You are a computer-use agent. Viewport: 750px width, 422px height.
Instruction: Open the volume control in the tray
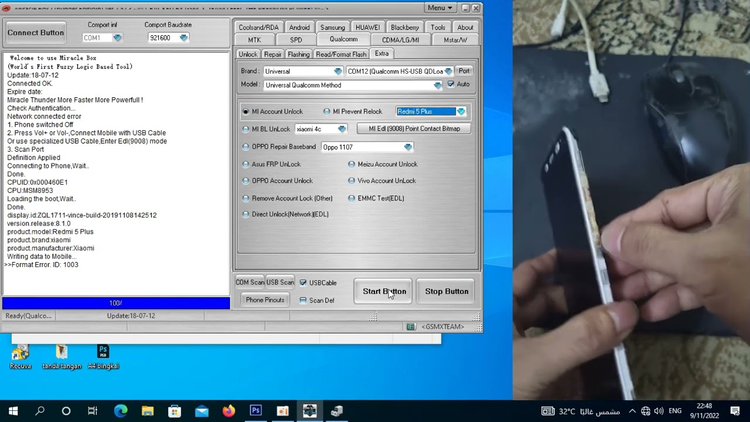tap(658, 411)
